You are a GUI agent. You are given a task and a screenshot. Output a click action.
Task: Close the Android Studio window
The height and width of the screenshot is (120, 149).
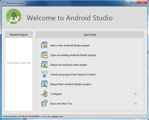pyautogui.click(x=142, y=2)
